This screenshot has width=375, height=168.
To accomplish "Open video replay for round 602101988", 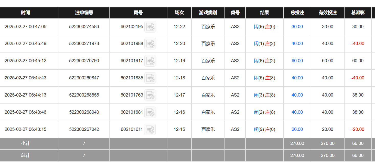I will (x=150, y=44).
